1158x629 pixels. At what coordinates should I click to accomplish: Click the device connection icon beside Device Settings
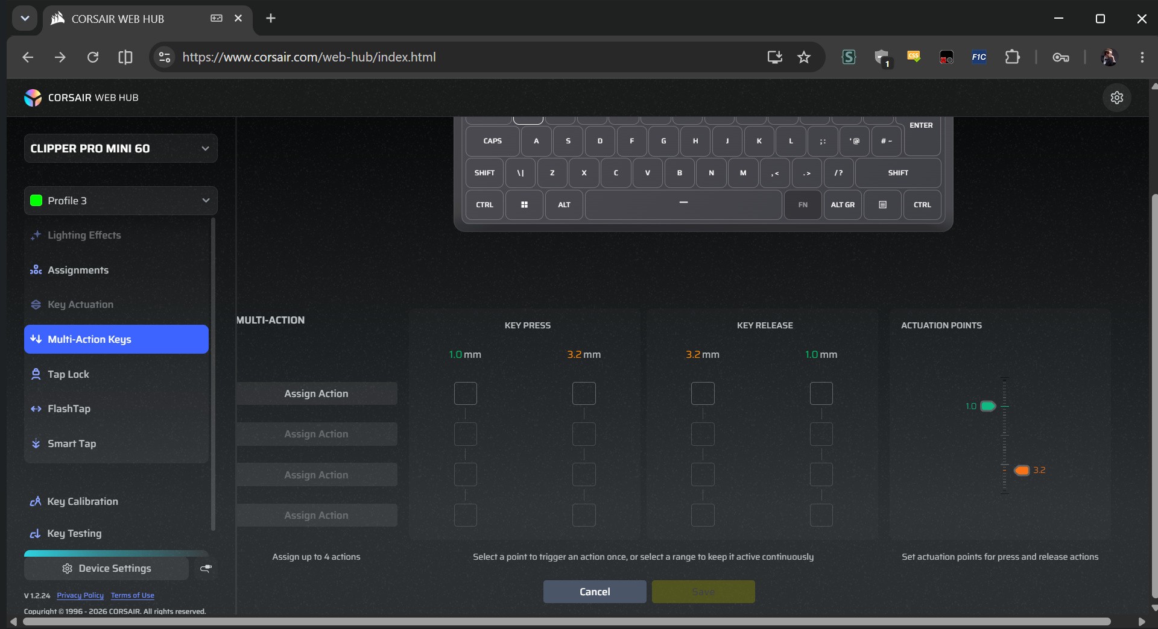click(206, 568)
